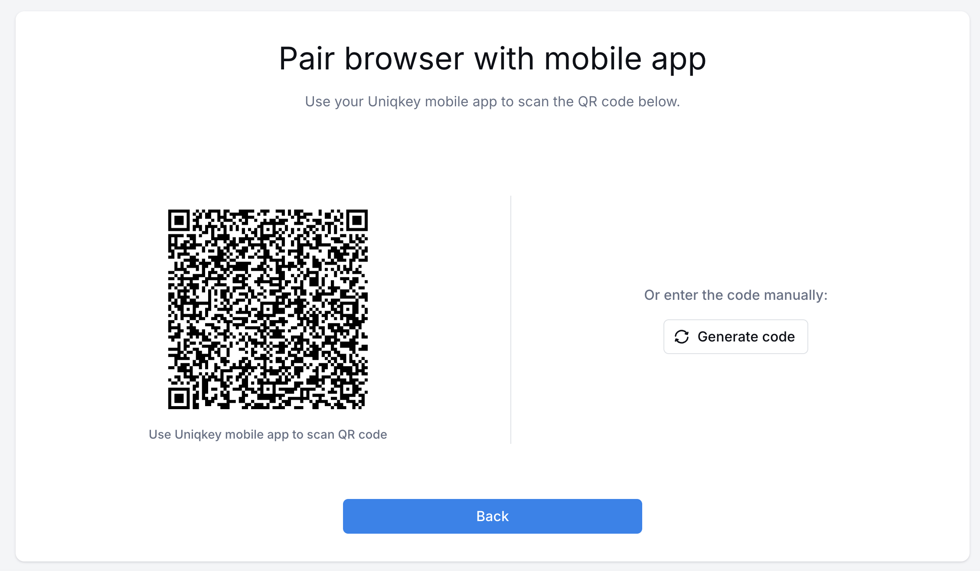Click 'QR code below' in the subtitle

(627, 102)
